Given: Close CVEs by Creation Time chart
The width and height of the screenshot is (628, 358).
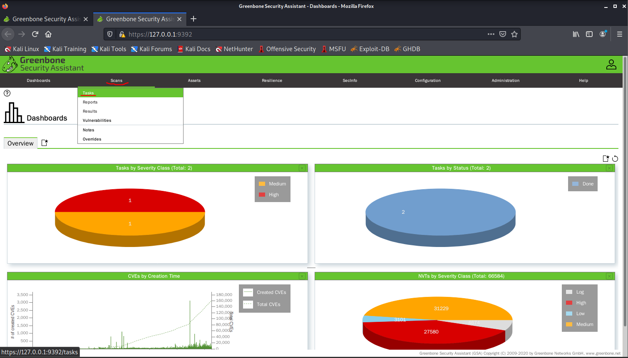Looking at the screenshot, I should click(302, 276).
